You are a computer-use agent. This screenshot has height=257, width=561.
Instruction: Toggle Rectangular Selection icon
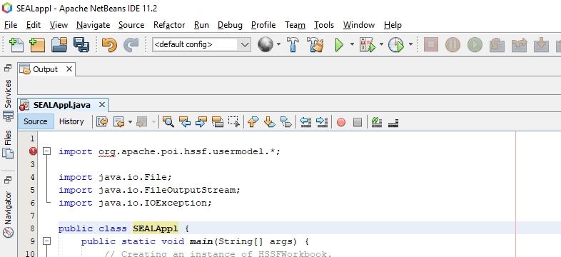point(234,122)
